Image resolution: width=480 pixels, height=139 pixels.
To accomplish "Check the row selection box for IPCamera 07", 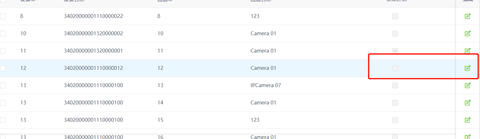I will [x=3, y=86].
